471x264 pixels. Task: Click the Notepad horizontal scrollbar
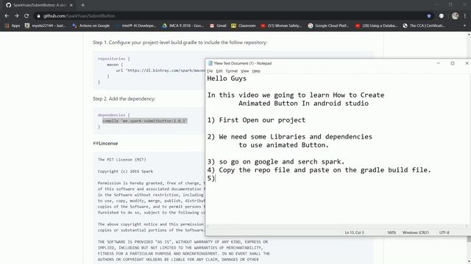[338, 227]
